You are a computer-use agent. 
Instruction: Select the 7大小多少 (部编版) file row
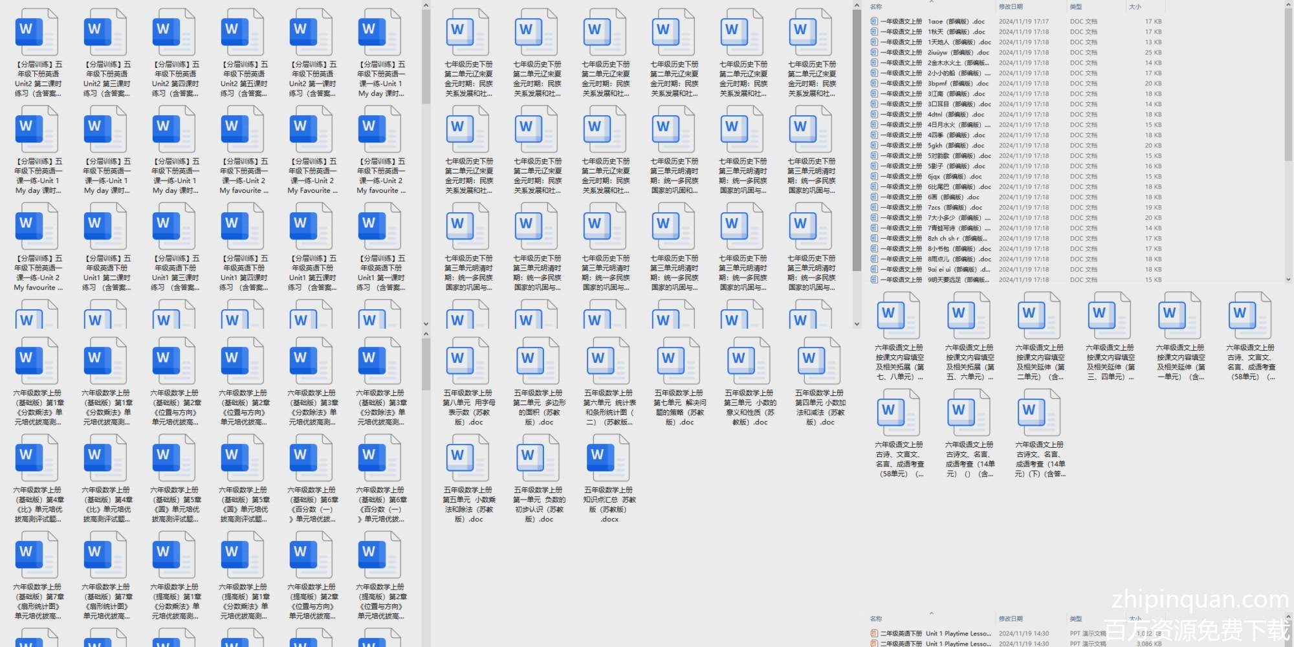1016,218
